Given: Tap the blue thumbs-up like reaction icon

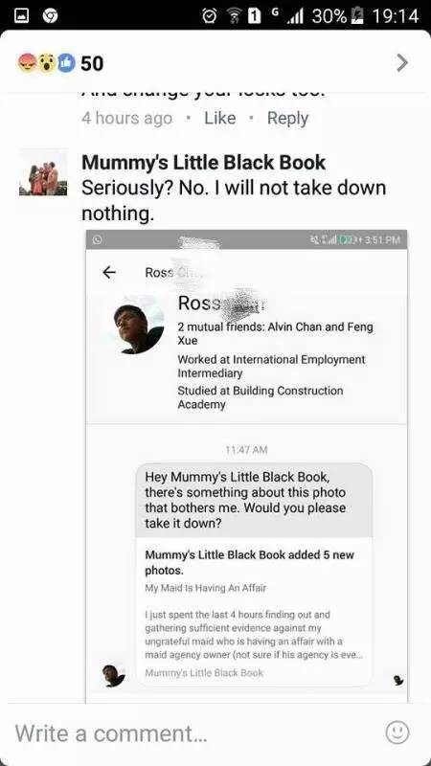Looking at the screenshot, I should pos(66,63).
